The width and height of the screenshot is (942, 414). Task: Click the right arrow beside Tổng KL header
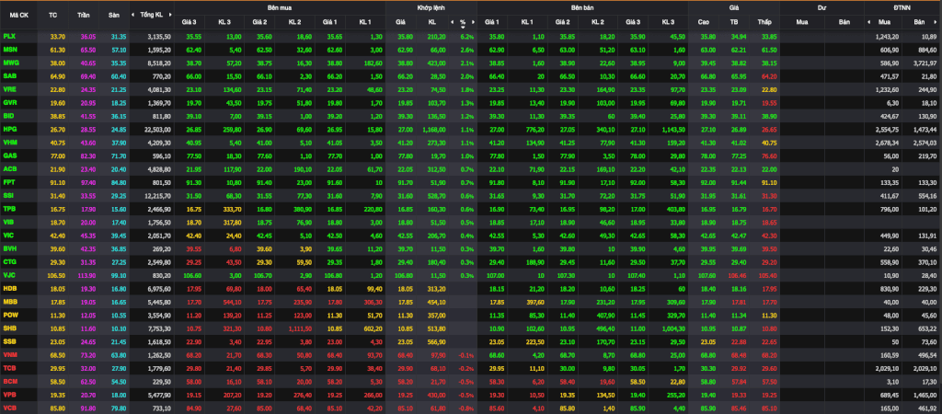[170, 14]
